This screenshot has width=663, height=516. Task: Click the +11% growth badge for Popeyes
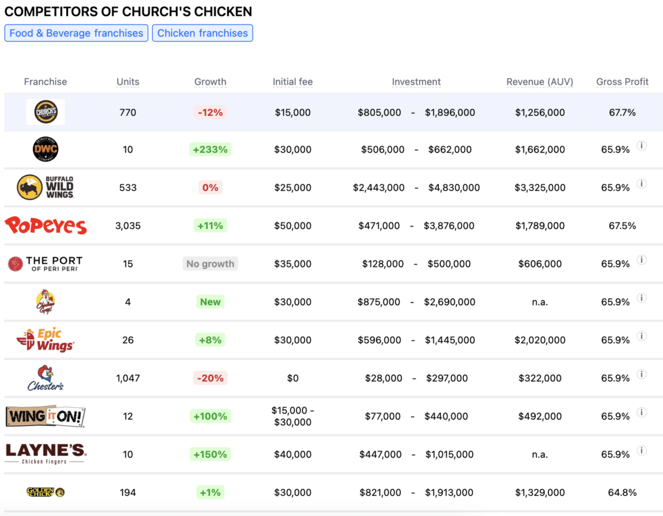[210, 225]
